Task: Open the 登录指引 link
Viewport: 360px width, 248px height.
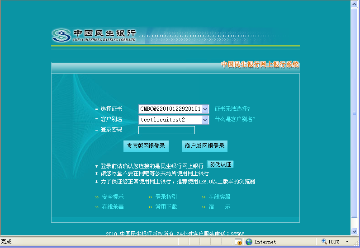Action: coord(166,197)
